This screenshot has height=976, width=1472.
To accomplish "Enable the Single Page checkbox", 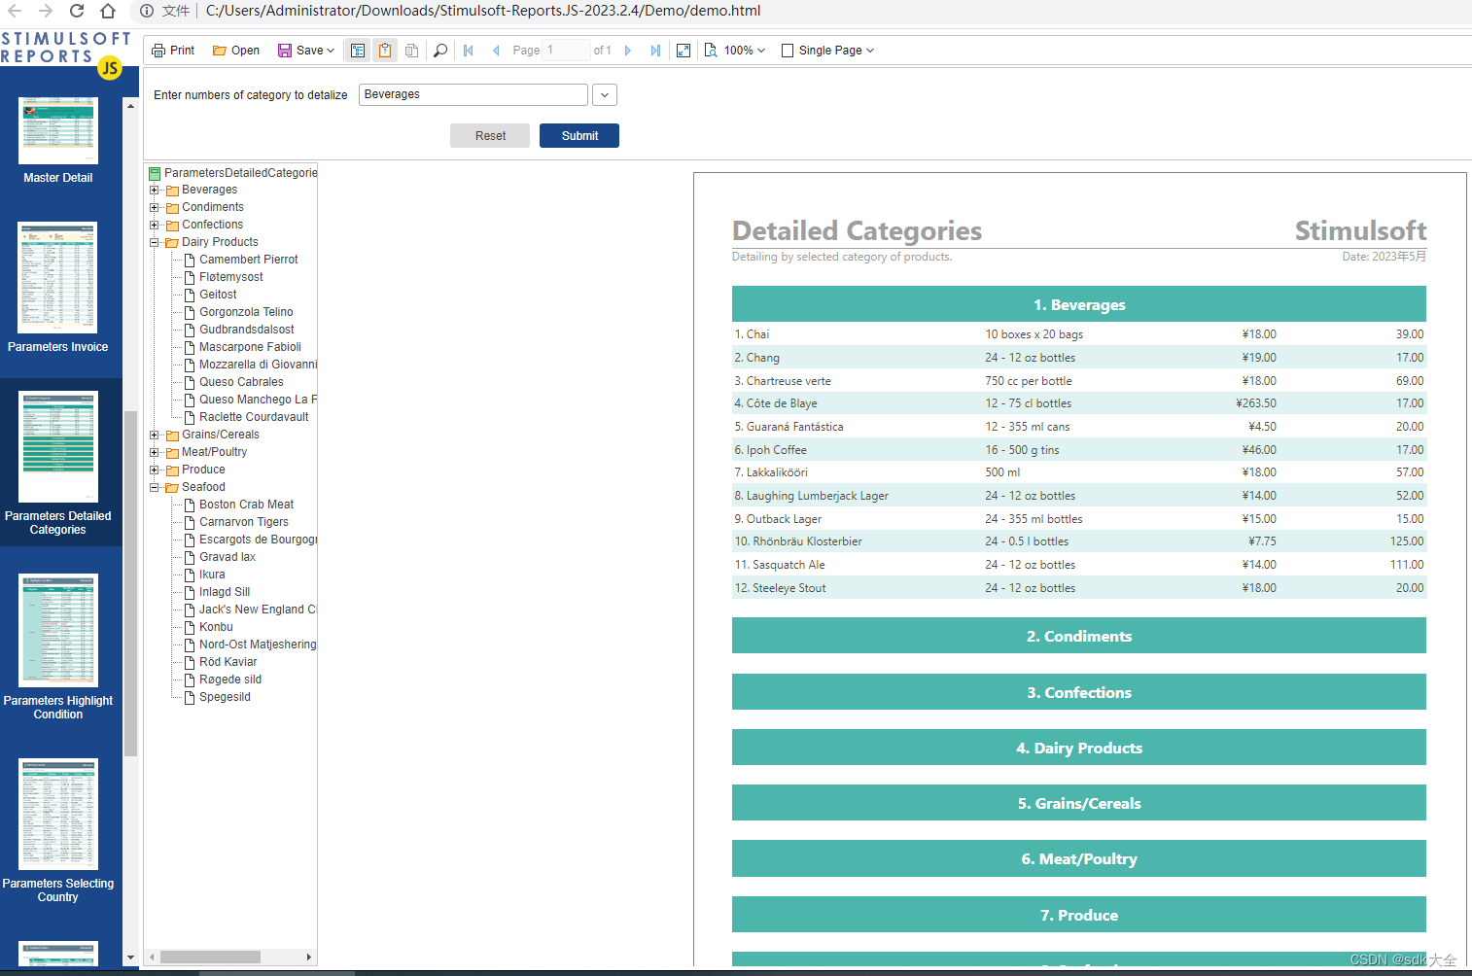I will coord(788,50).
